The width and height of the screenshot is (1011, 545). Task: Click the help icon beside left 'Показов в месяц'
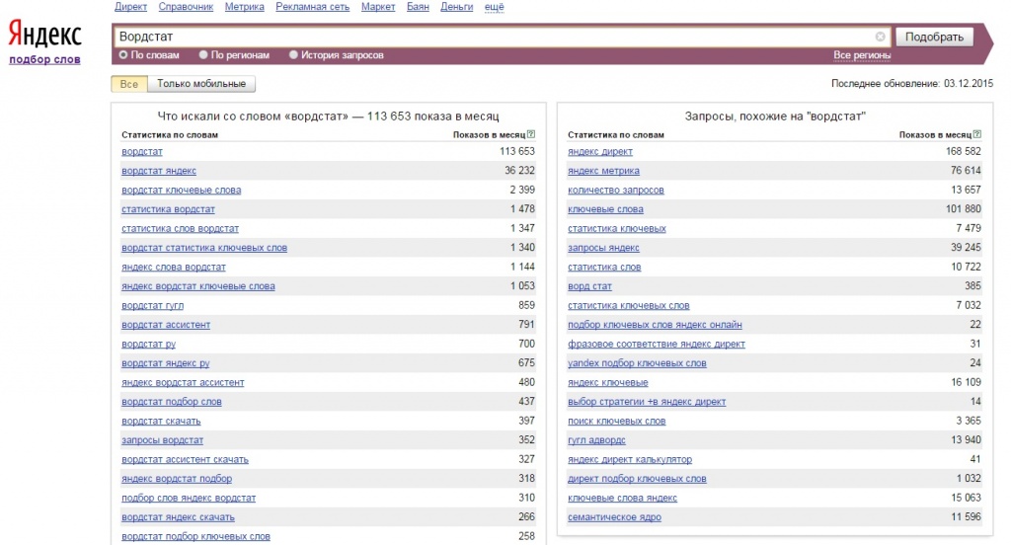[x=530, y=134]
